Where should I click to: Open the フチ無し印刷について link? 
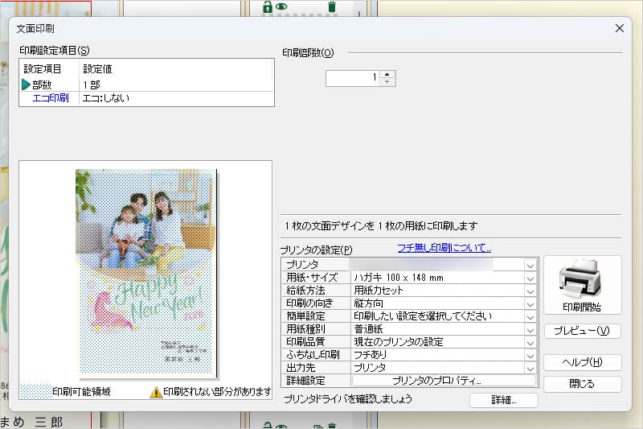tap(444, 248)
